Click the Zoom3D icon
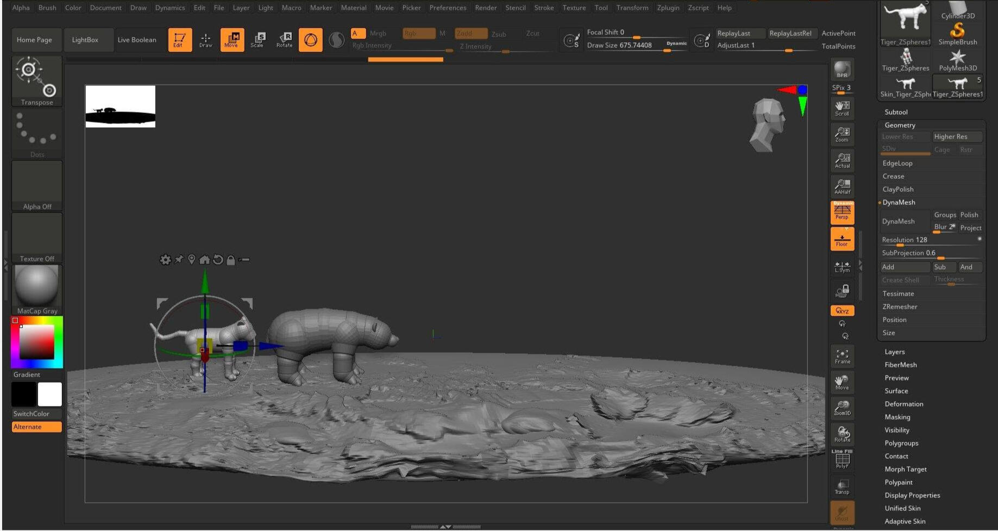This screenshot has height=531, width=998. pyautogui.click(x=842, y=408)
